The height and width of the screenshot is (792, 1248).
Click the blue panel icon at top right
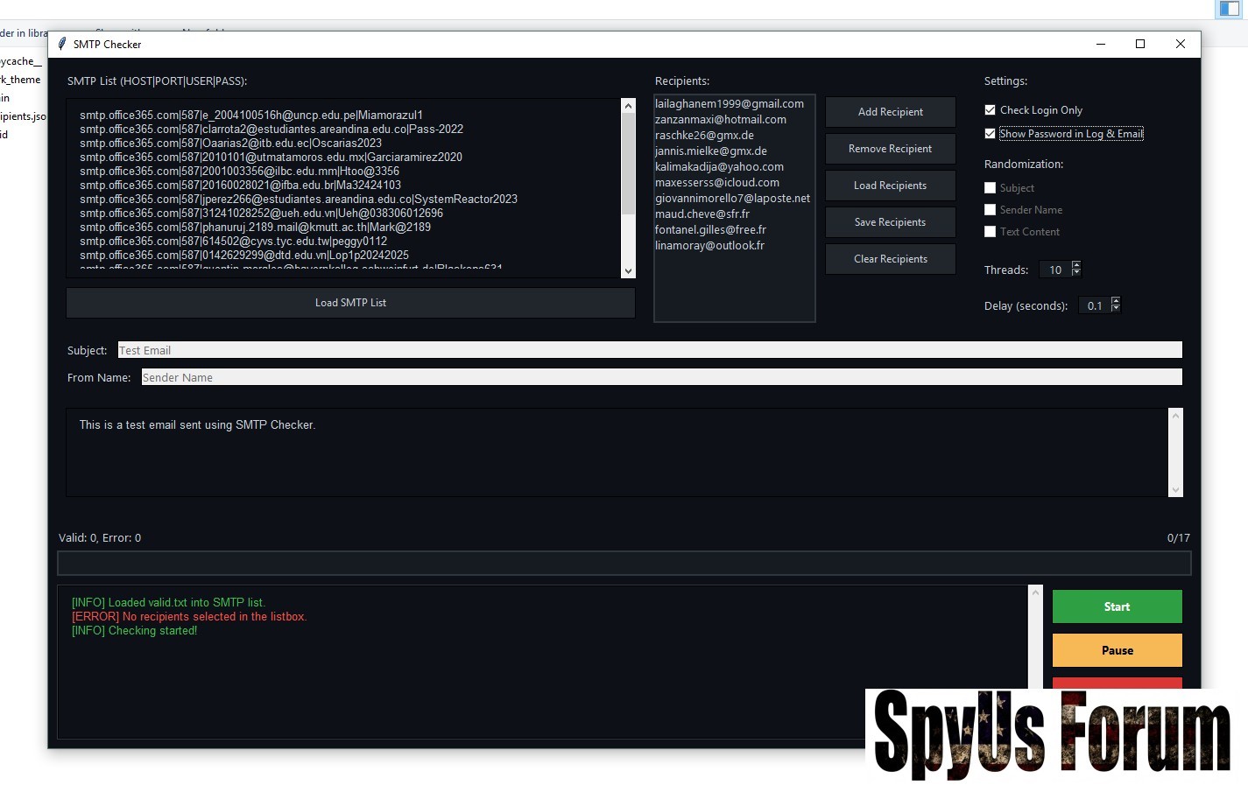(1229, 9)
